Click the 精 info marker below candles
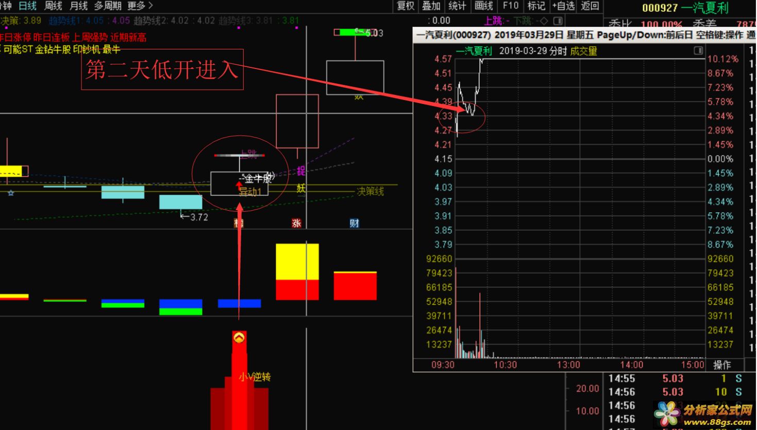Screen dimensions: 757x430 pyautogui.click(x=239, y=223)
